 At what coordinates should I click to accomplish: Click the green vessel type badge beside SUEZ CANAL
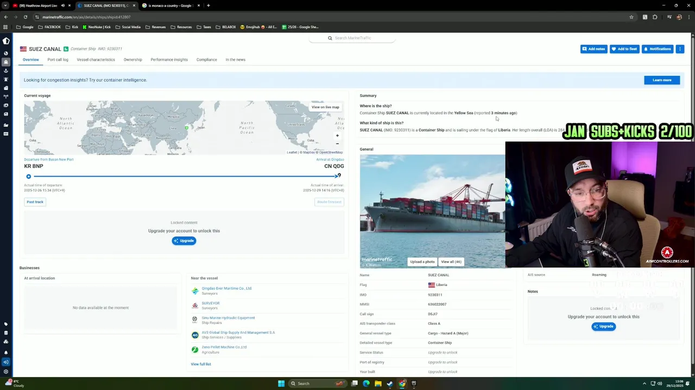coord(66,49)
